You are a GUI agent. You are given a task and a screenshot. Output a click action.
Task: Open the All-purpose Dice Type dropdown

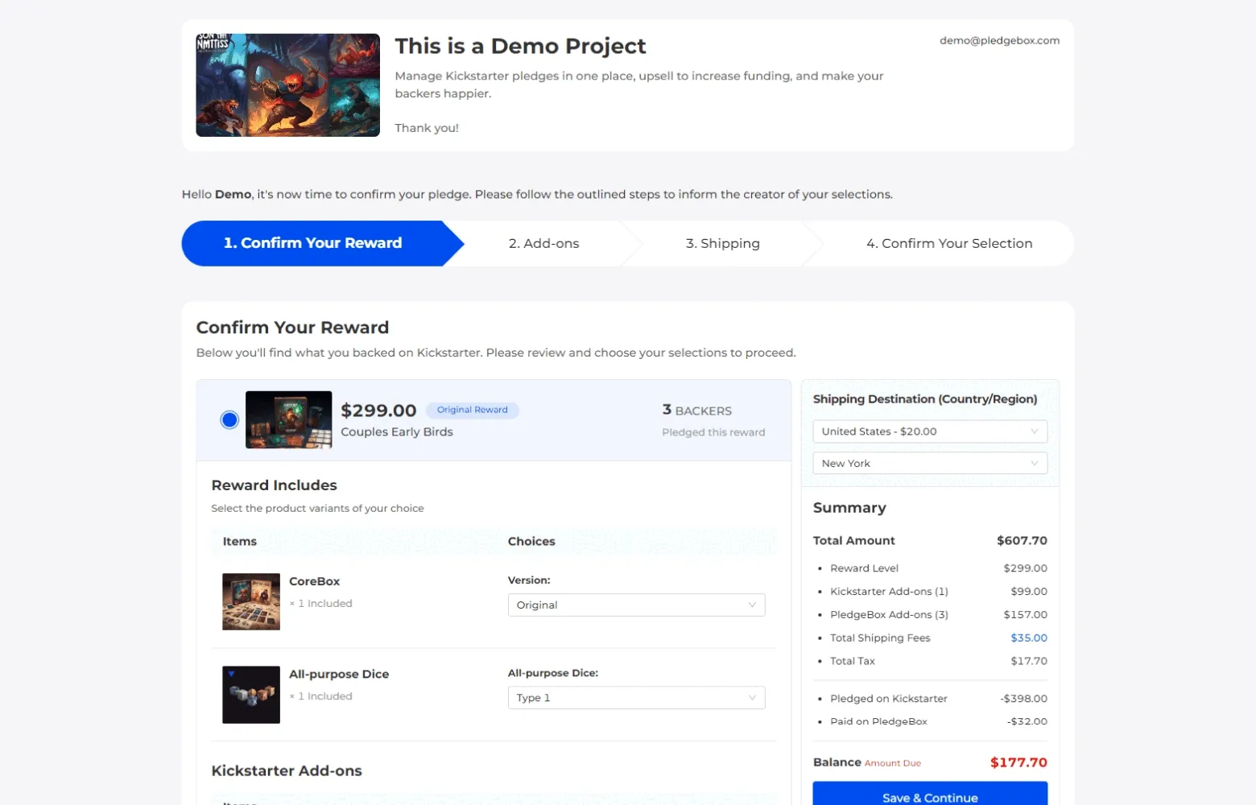coord(635,698)
